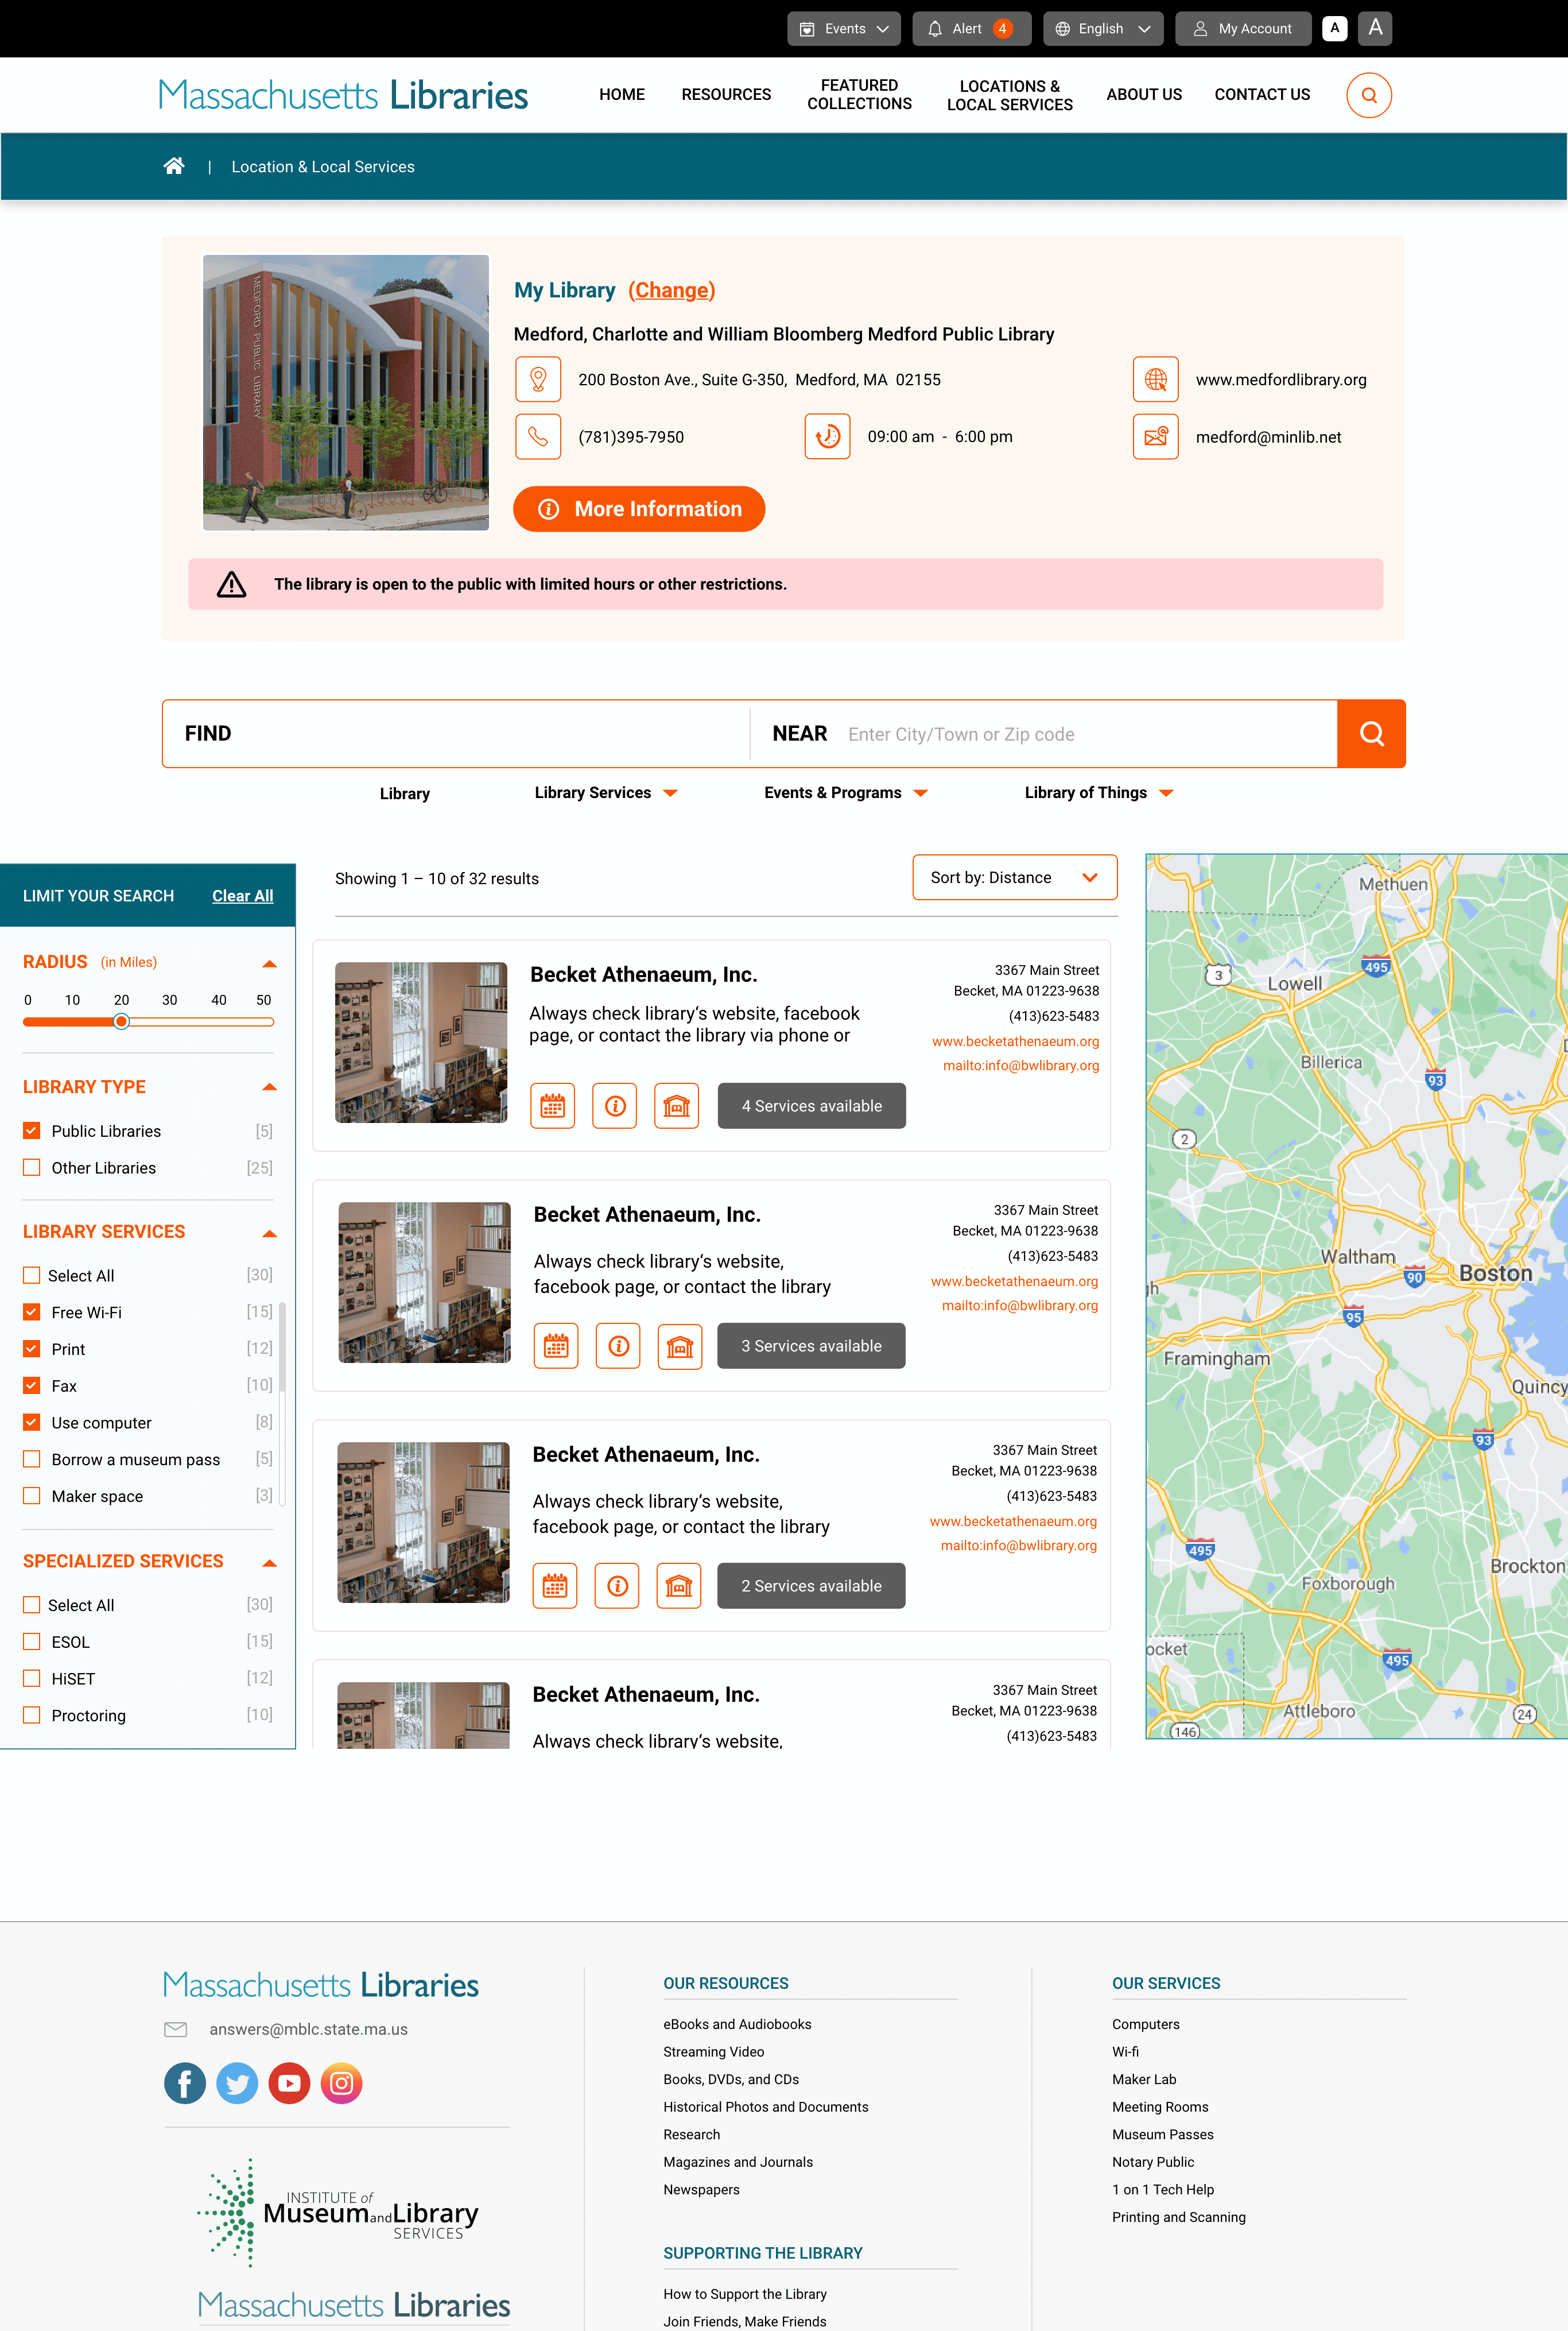
Task: Open the first result's calendar events icon
Action: point(552,1105)
